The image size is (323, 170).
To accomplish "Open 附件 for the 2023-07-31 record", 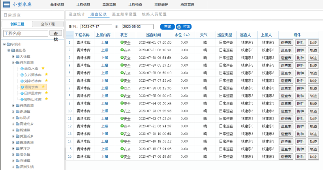I will [300, 50].
